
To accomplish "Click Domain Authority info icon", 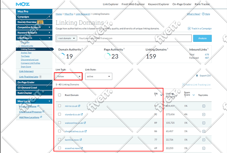I will [x=82, y=49].
